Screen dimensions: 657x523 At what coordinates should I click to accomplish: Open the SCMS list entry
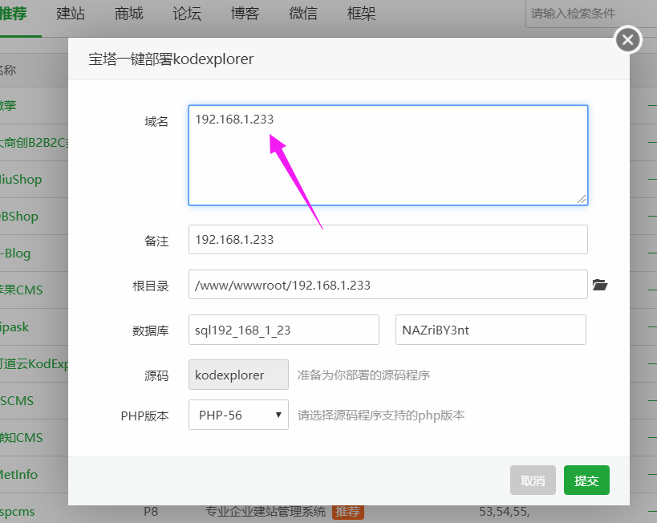pos(17,400)
